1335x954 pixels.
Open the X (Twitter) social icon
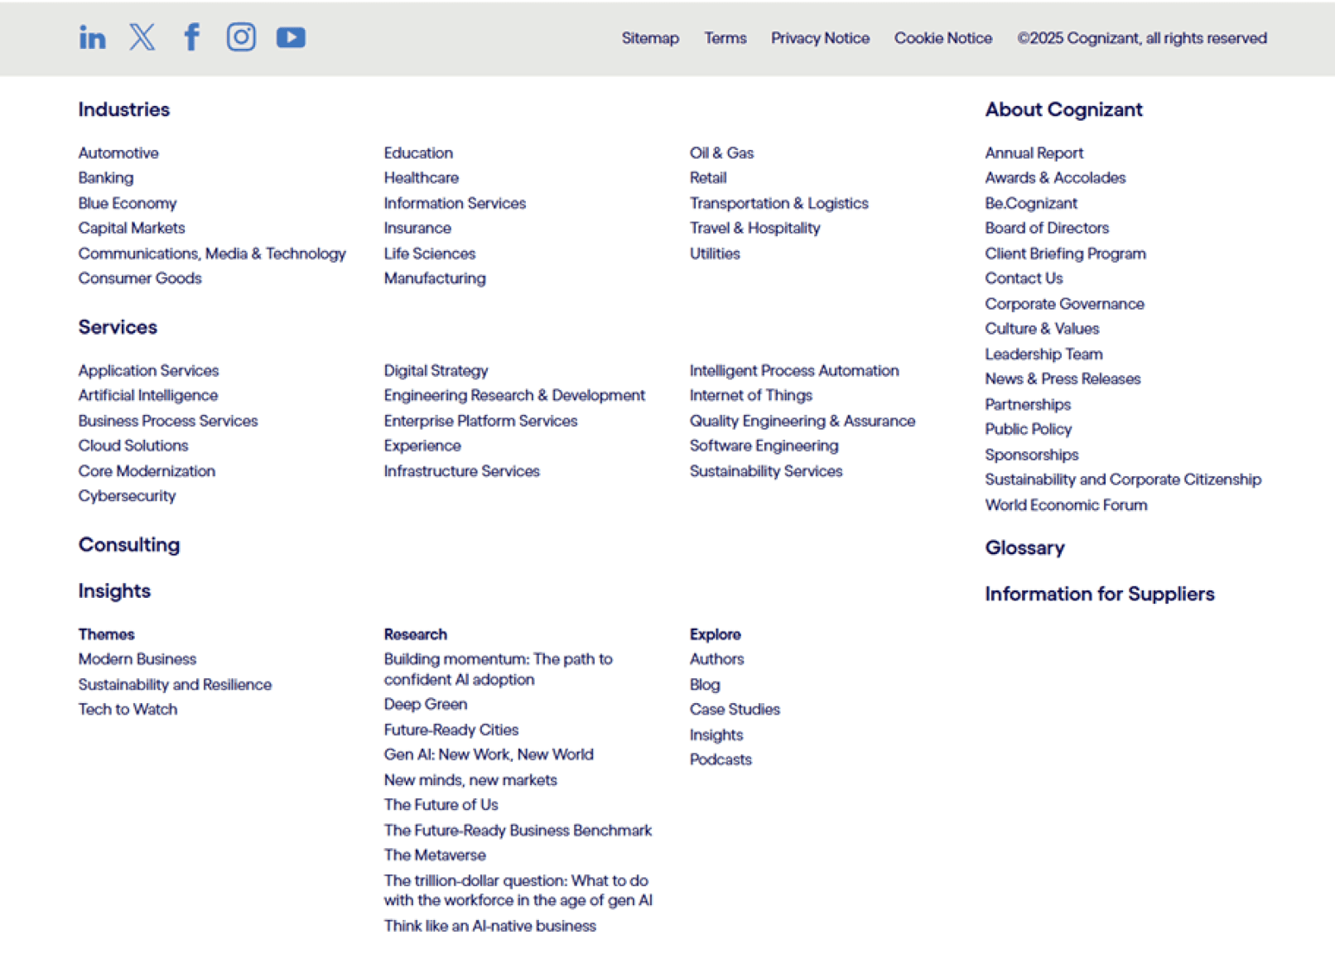click(142, 37)
